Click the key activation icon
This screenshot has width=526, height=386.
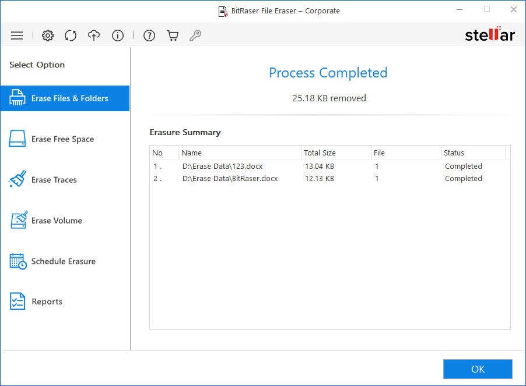pos(195,36)
